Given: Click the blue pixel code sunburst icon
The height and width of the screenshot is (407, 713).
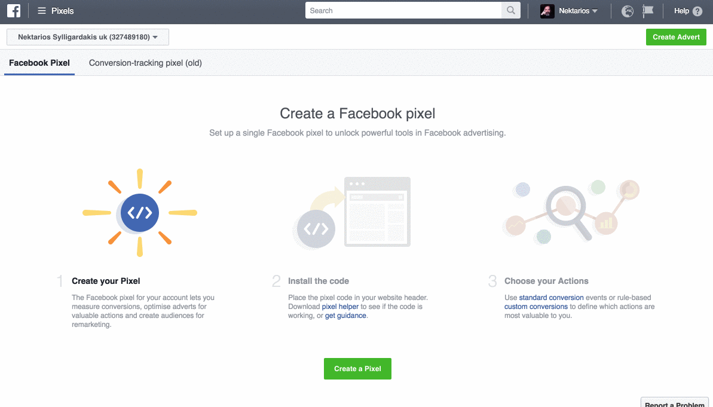Looking at the screenshot, I should 140,212.
